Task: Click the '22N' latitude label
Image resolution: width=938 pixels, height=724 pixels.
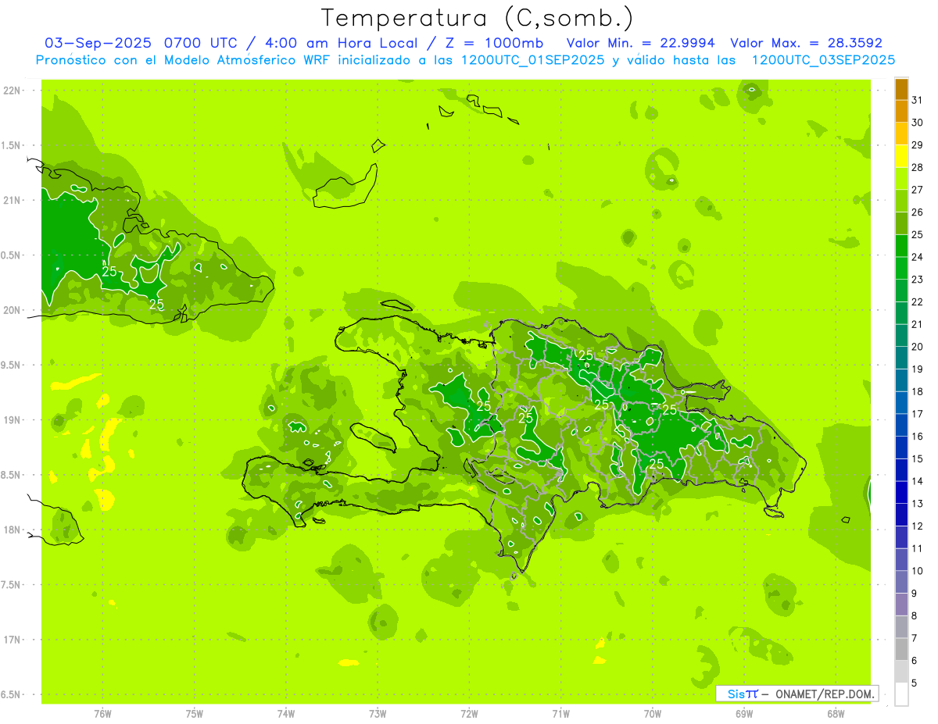Action: pyautogui.click(x=13, y=91)
